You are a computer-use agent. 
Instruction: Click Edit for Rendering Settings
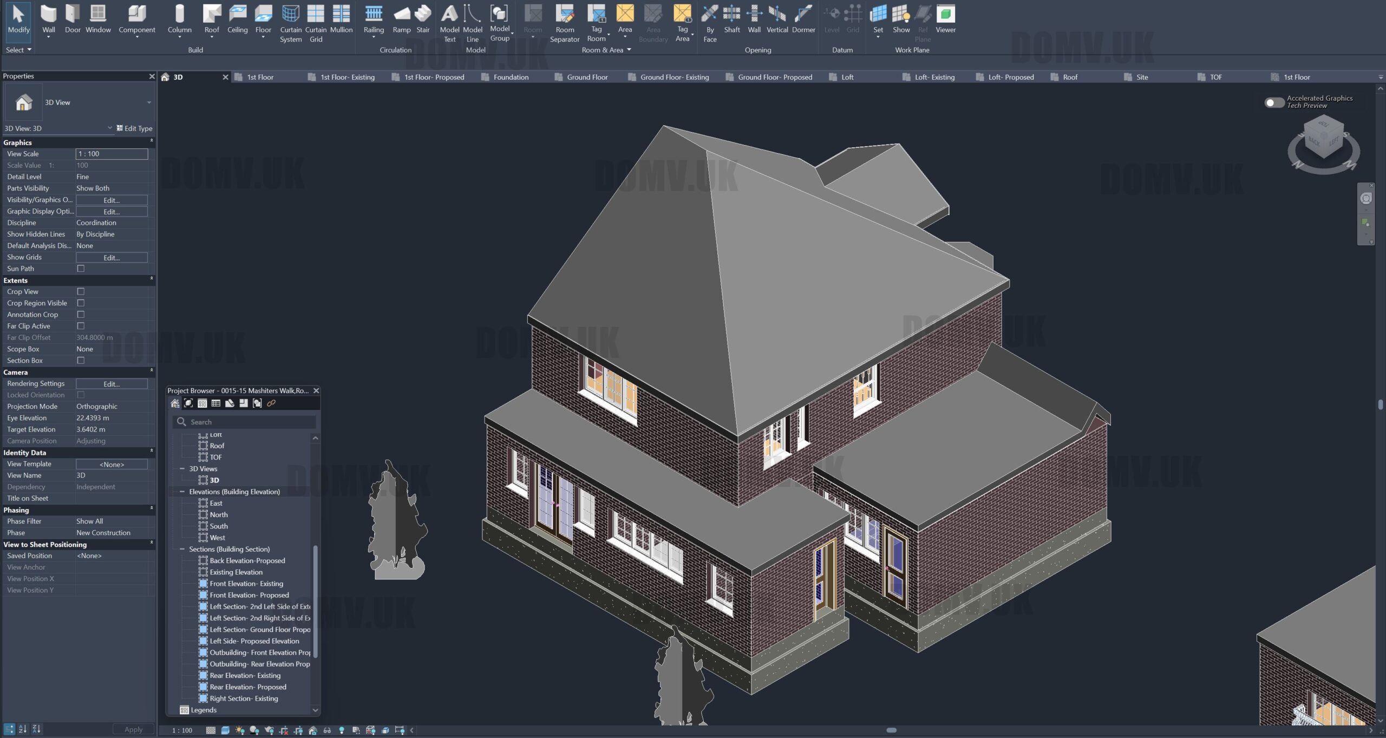[112, 384]
